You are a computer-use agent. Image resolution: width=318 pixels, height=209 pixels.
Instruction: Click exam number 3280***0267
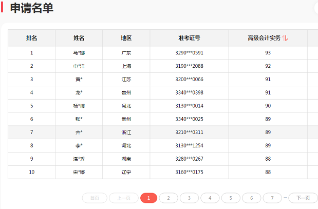(189, 159)
